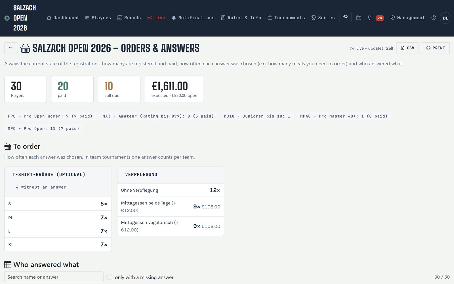Open the Management menu
Screen dimensions: 454x284
pyautogui.click(x=408, y=18)
